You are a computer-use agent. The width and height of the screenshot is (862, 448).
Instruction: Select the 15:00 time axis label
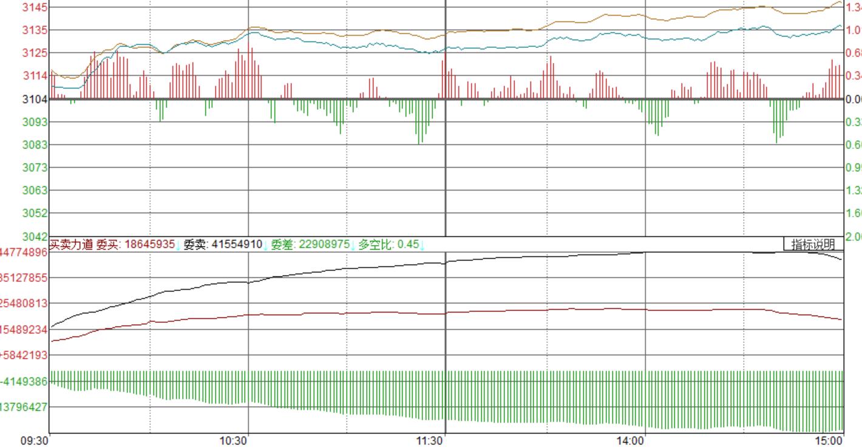(x=830, y=441)
